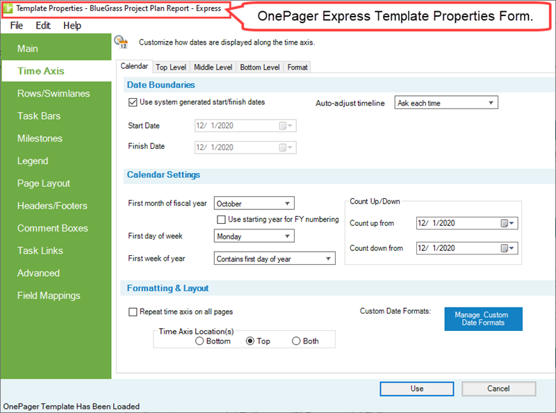Select Milestones in the green sidebar
This screenshot has width=556, height=413.
(x=40, y=138)
